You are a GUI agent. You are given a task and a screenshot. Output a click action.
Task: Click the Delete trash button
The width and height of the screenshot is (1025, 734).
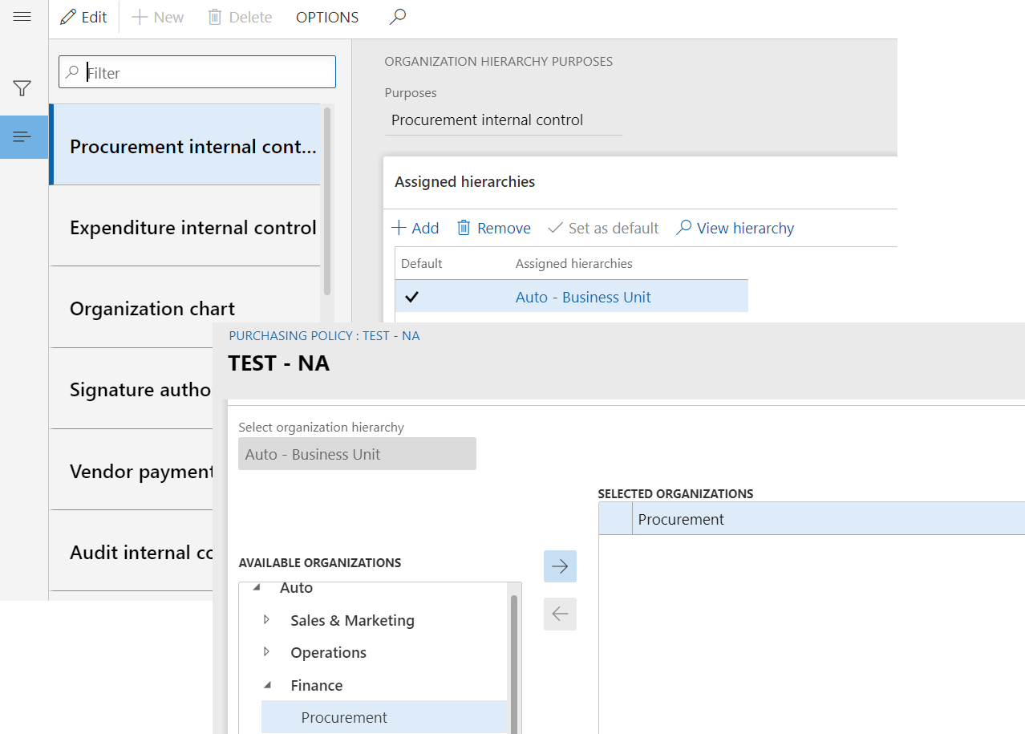240,17
